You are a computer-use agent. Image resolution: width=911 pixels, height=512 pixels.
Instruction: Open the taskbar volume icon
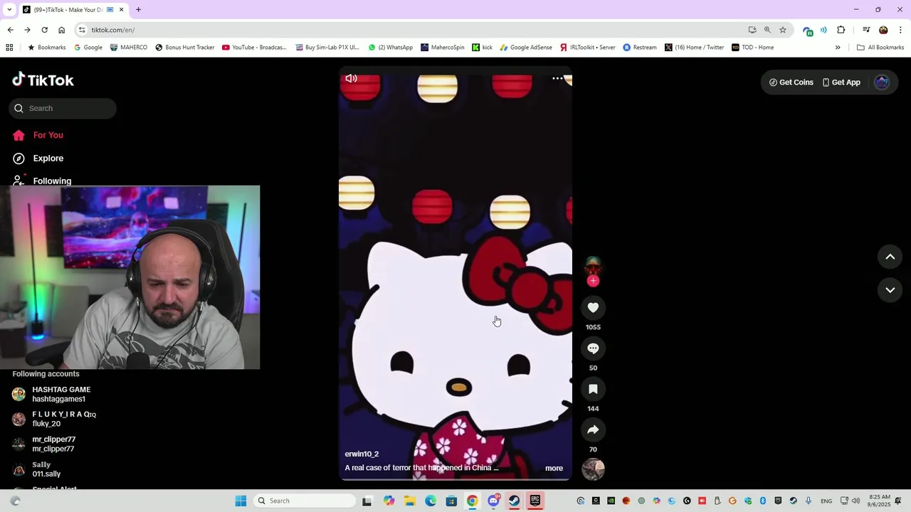coord(855,501)
